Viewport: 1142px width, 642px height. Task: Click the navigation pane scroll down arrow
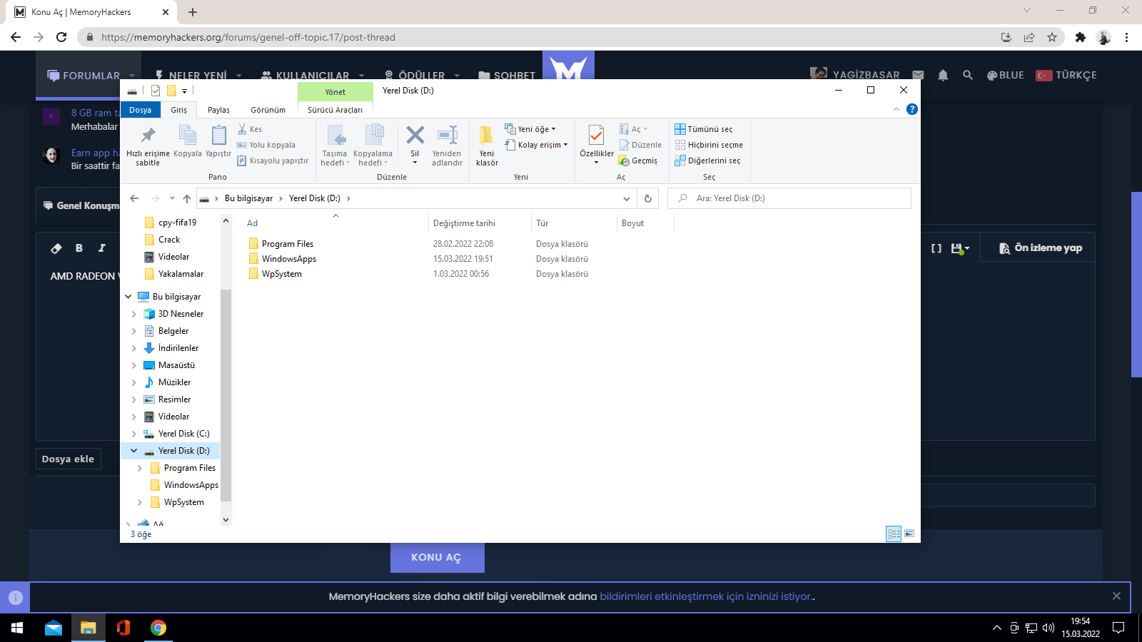[226, 520]
